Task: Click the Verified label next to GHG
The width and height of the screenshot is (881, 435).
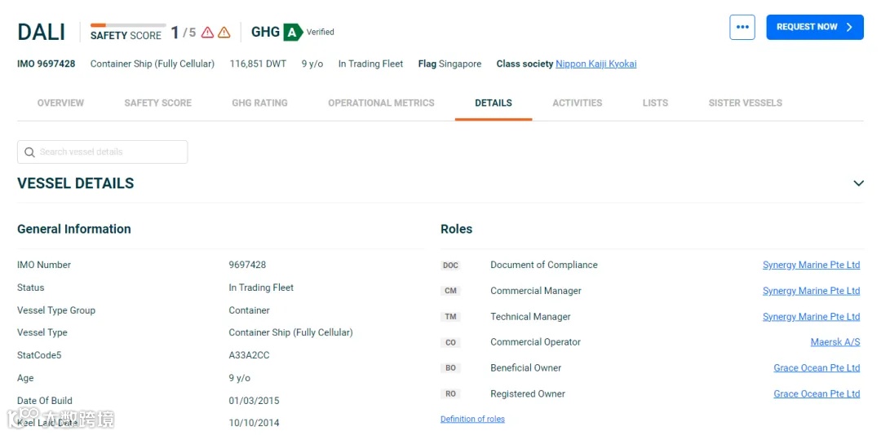Action: [x=321, y=33]
